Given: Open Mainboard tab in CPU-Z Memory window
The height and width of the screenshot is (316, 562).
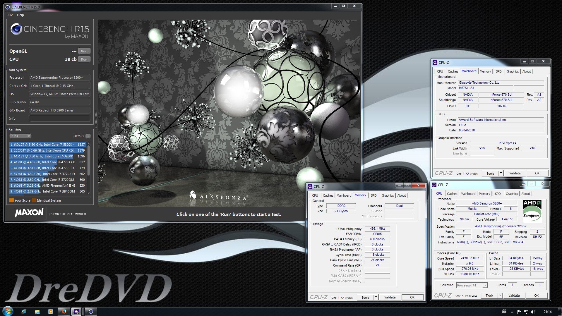Looking at the screenshot, I should [x=344, y=195].
